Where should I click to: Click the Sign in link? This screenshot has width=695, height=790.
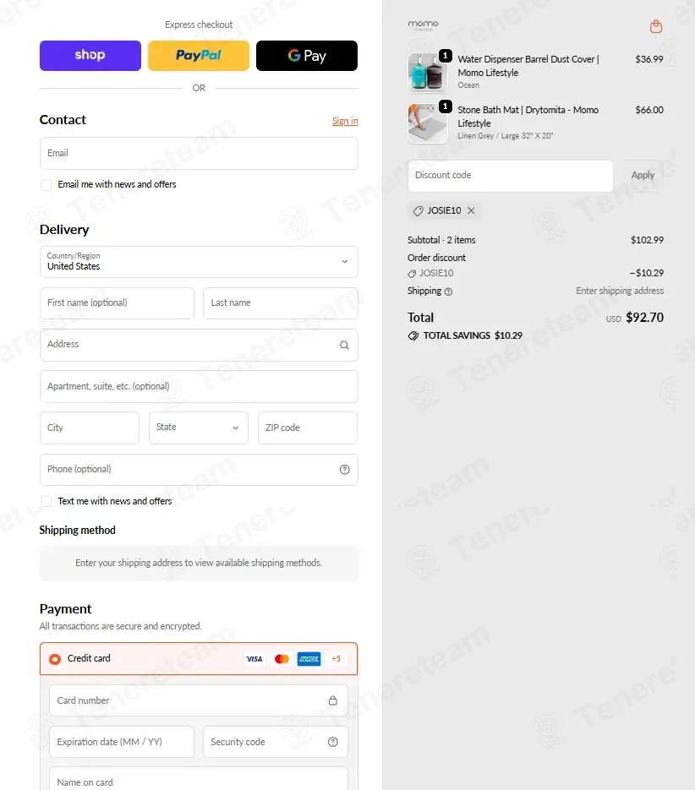point(345,121)
